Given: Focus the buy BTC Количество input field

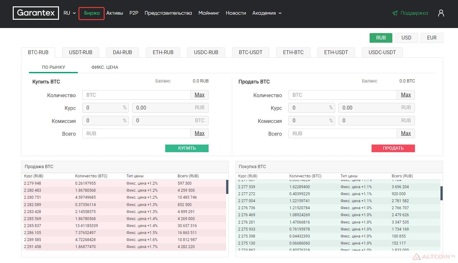Looking at the screenshot, I should coord(137,95).
